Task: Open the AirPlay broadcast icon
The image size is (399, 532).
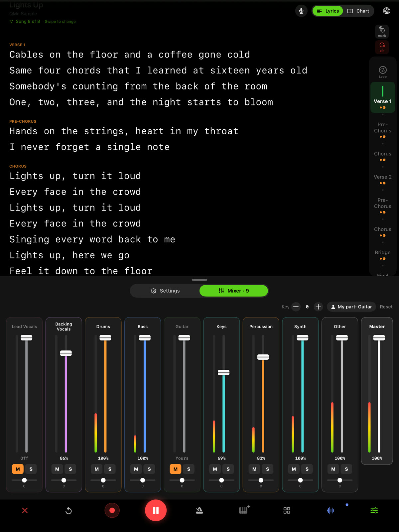Action: pyautogui.click(x=386, y=11)
